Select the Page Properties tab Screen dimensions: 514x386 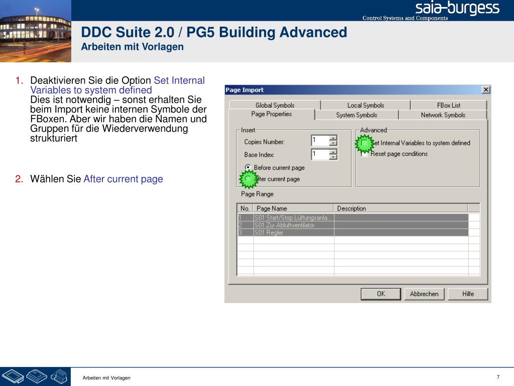click(272, 114)
